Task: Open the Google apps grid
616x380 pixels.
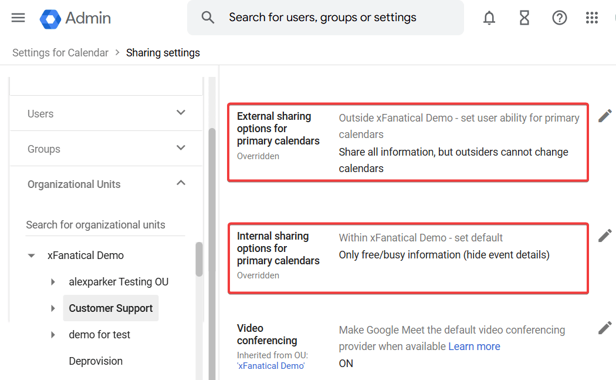Action: coord(591,18)
